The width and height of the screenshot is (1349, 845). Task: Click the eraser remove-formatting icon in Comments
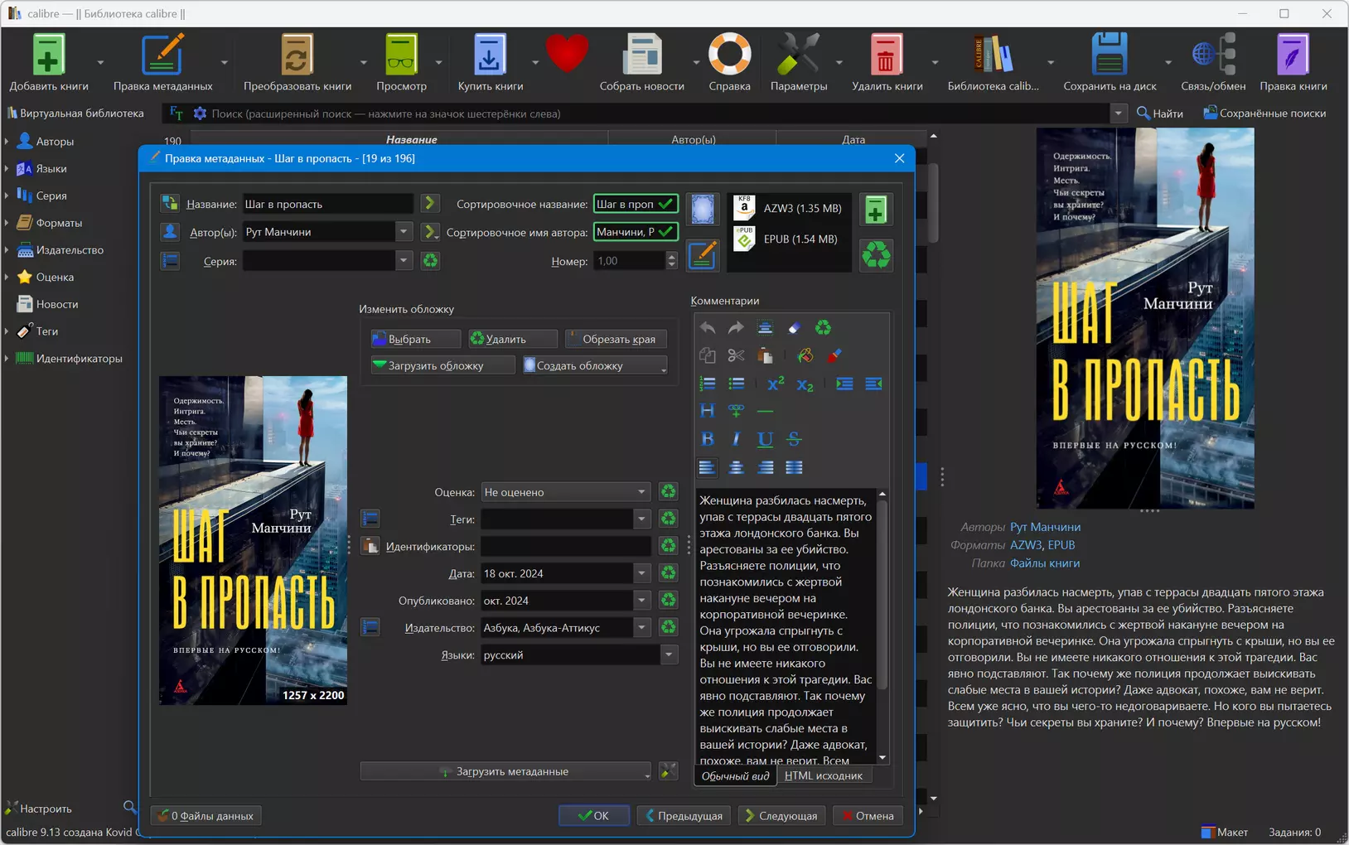tap(794, 328)
